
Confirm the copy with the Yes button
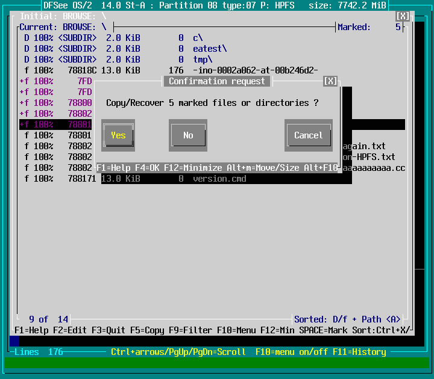[118, 135]
